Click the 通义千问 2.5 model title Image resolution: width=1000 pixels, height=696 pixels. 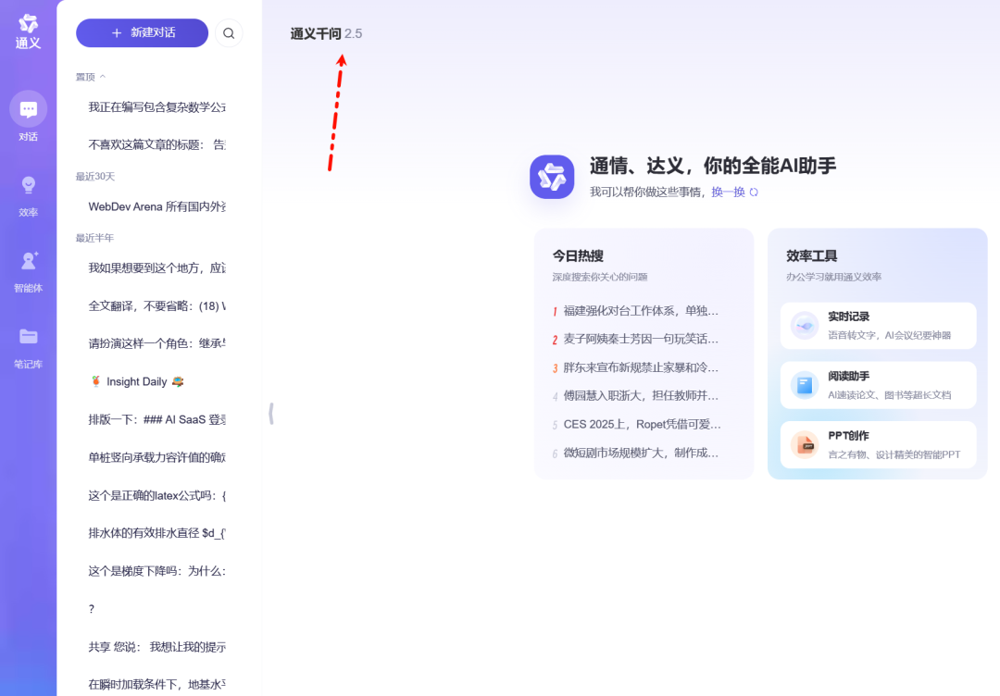(x=326, y=33)
